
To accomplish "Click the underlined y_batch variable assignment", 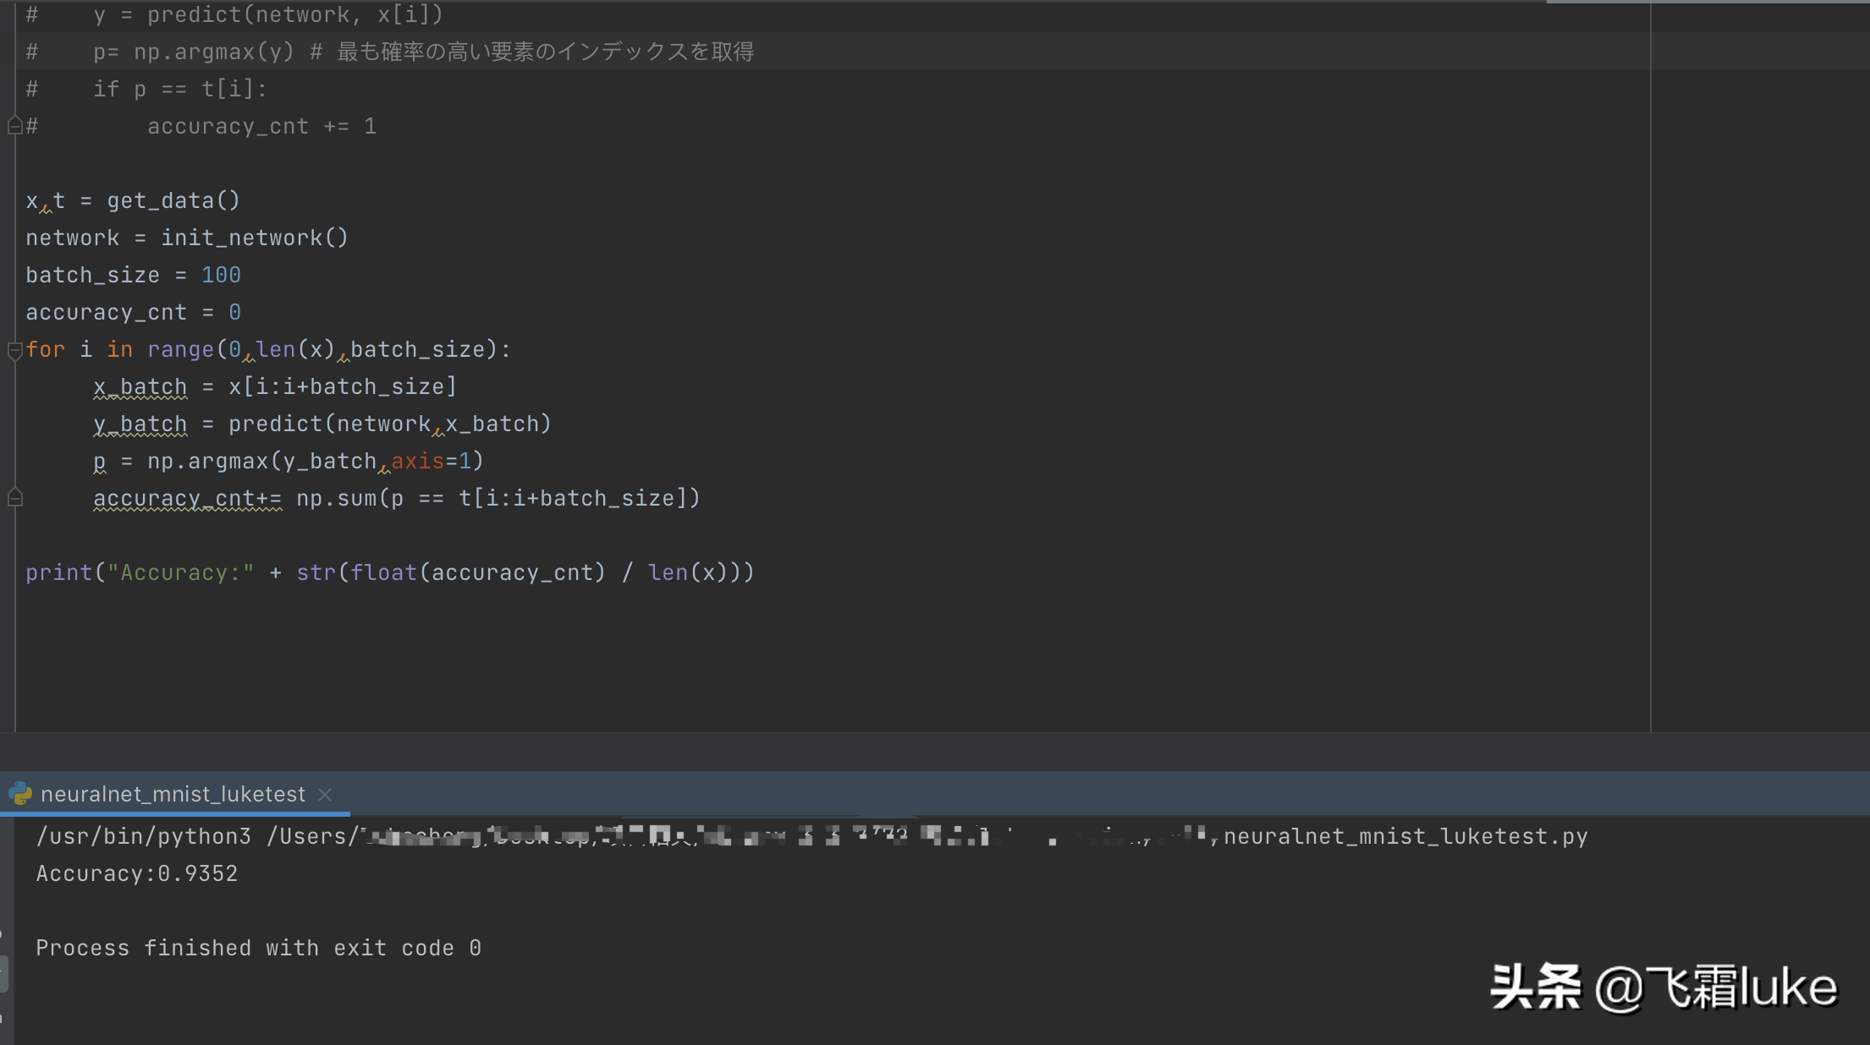I will (140, 424).
